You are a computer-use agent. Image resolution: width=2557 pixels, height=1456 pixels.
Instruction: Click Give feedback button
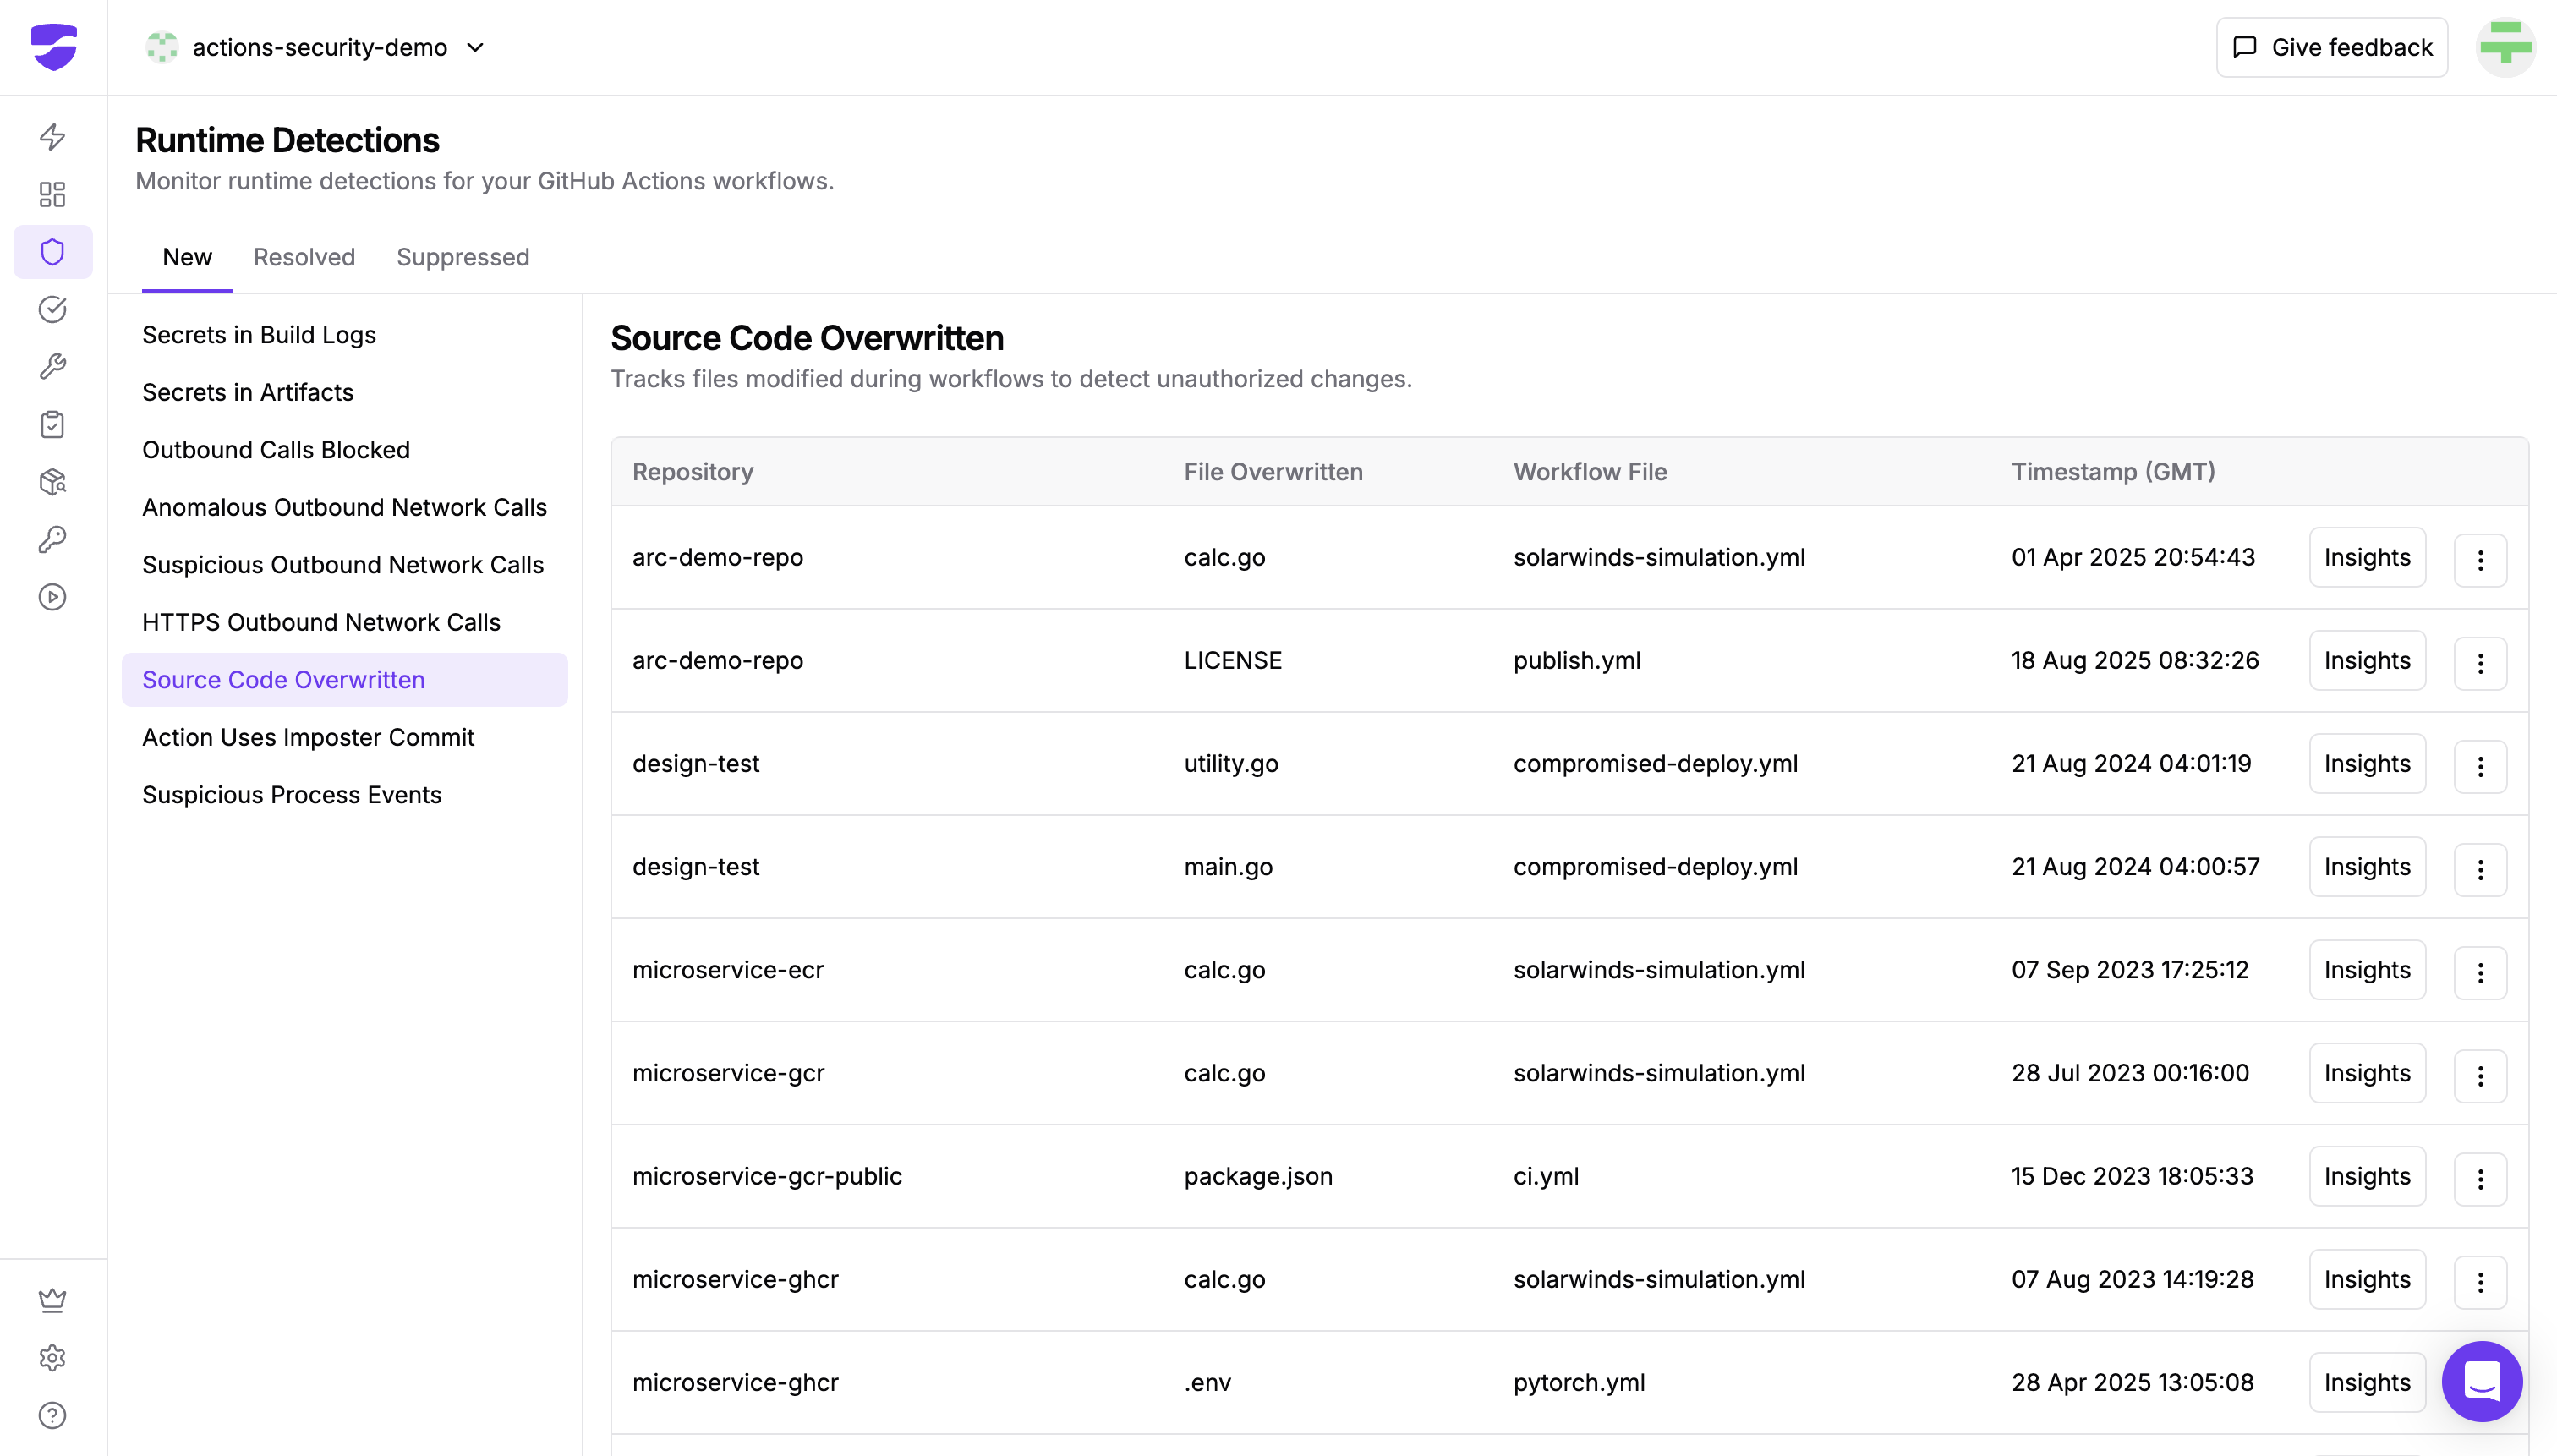coord(2331,47)
